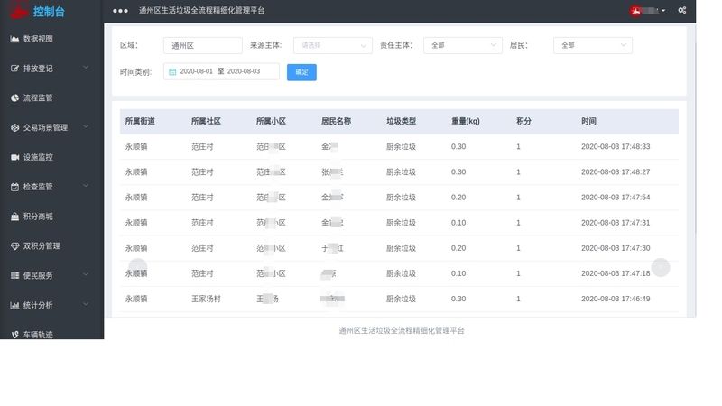Click the blue 确定 button
Screen dimensions: 722x406
[x=301, y=72]
